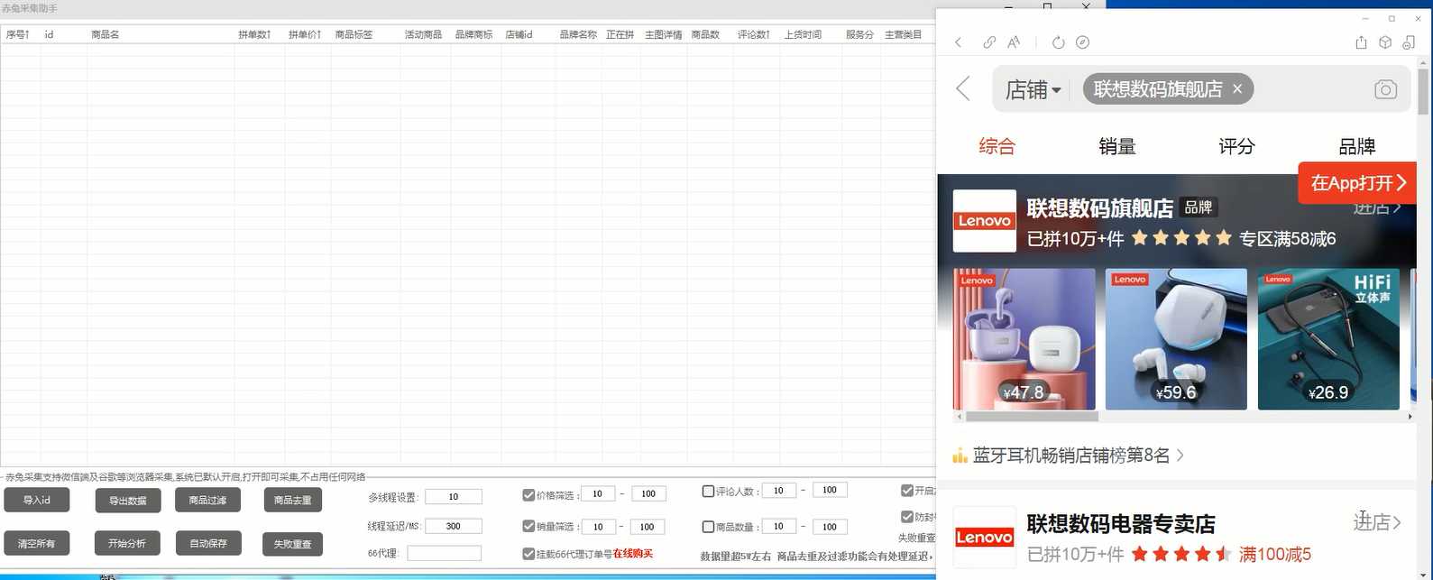
Task: Click the Lenovo logo of 联想数码旗舰店
Action: [985, 221]
